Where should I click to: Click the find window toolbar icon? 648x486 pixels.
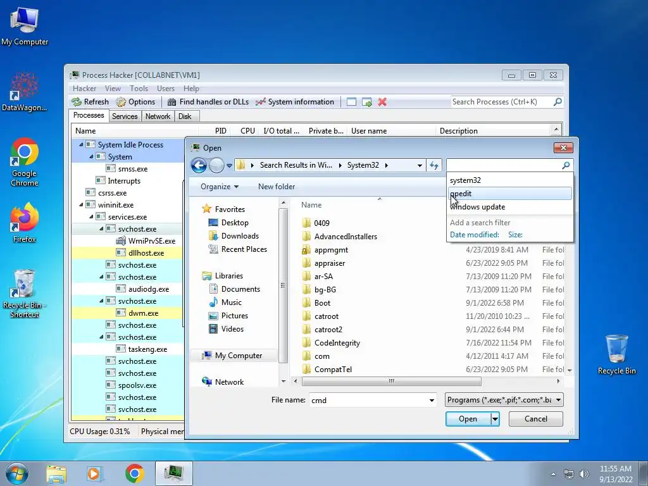coord(351,102)
